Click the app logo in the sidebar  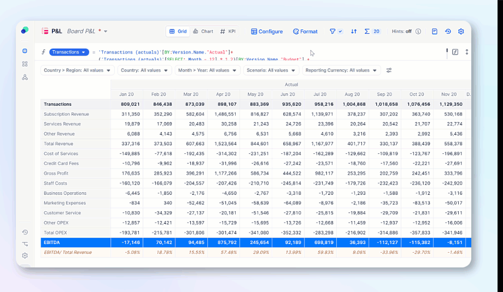[25, 31]
